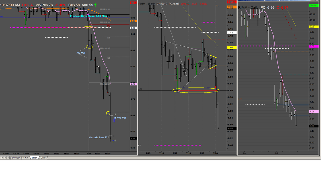Image resolution: width=323 pixels, height=179 pixels.
Task: Click the orange 6.94 price tag
Action: click(133, 21)
